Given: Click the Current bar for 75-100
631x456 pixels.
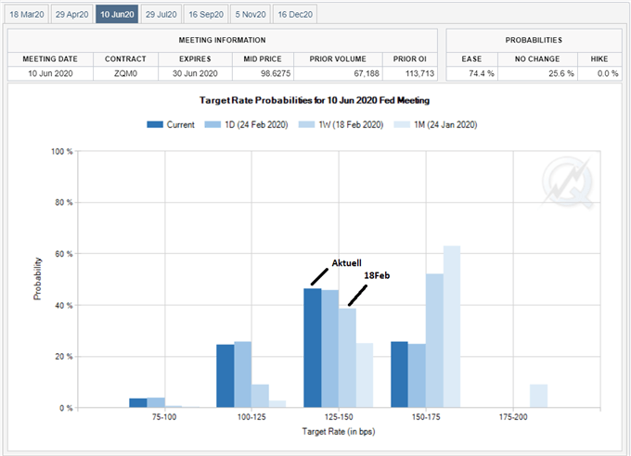Looking at the screenshot, I should [138, 403].
